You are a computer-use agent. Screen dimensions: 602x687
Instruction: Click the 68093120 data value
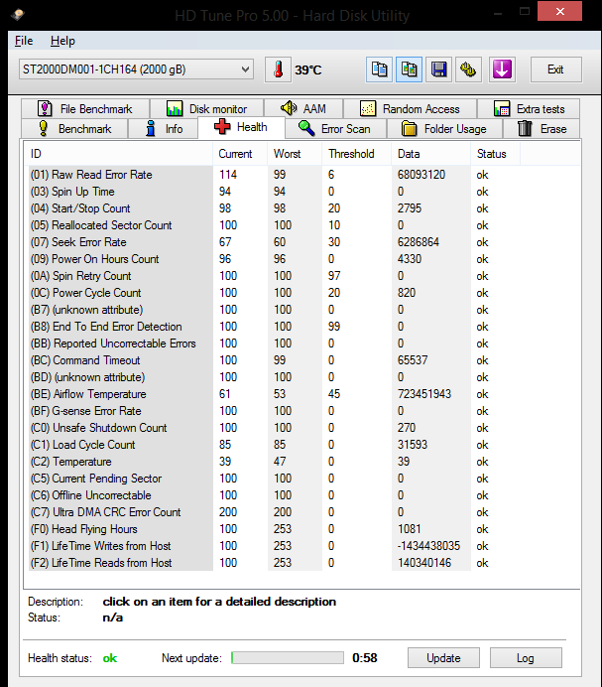point(421,175)
